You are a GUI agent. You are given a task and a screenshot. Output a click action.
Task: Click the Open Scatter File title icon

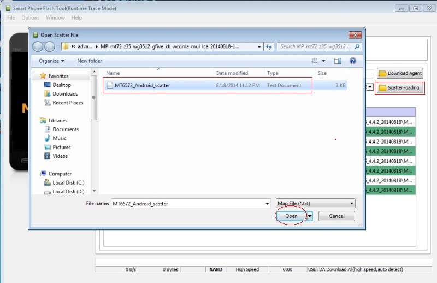coord(36,35)
